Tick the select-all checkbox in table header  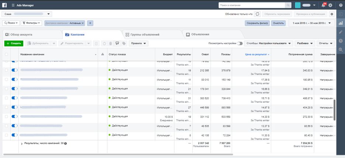(x=6, y=54)
